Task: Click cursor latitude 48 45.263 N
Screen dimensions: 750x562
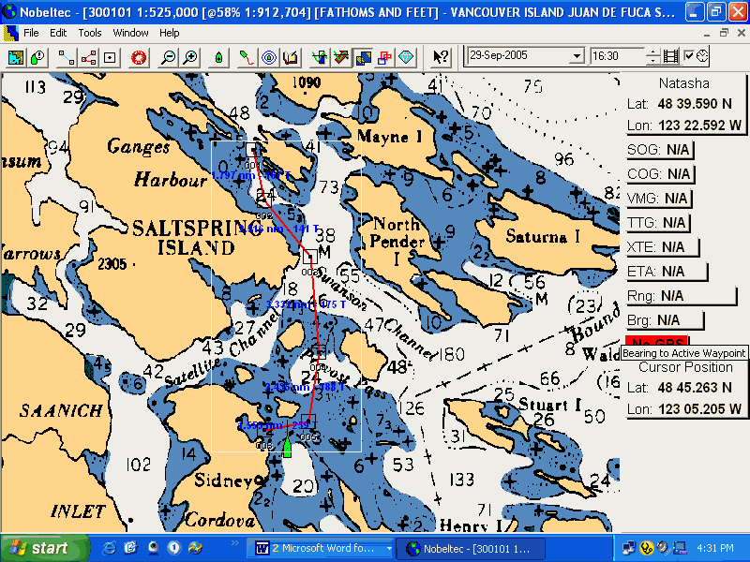Action: point(695,388)
